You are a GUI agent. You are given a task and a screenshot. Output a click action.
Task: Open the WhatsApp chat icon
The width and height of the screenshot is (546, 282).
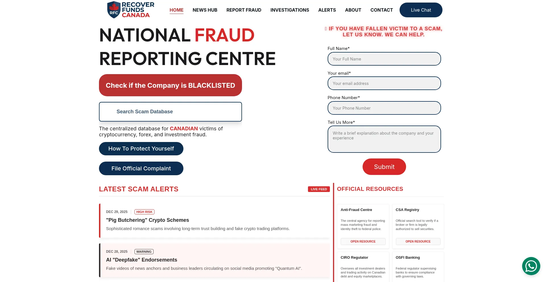[x=531, y=266]
